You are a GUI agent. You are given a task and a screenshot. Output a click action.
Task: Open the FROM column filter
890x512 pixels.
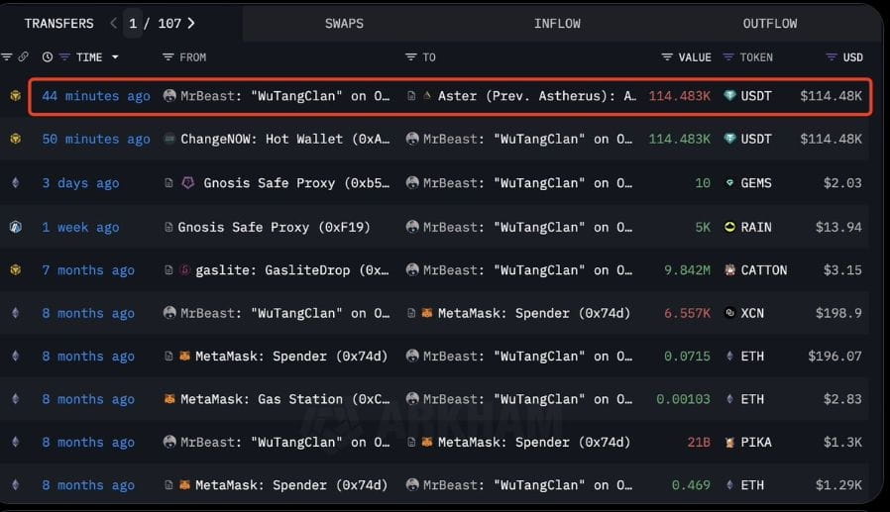[168, 57]
